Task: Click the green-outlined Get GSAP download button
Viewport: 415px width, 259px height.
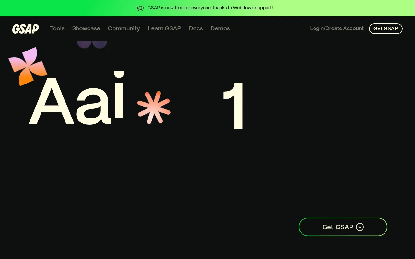Action: click(x=343, y=227)
